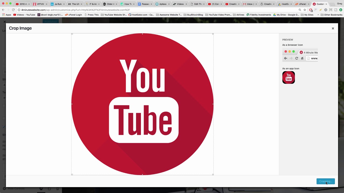Expand the bookmarks overflow chevron

point(318,14)
